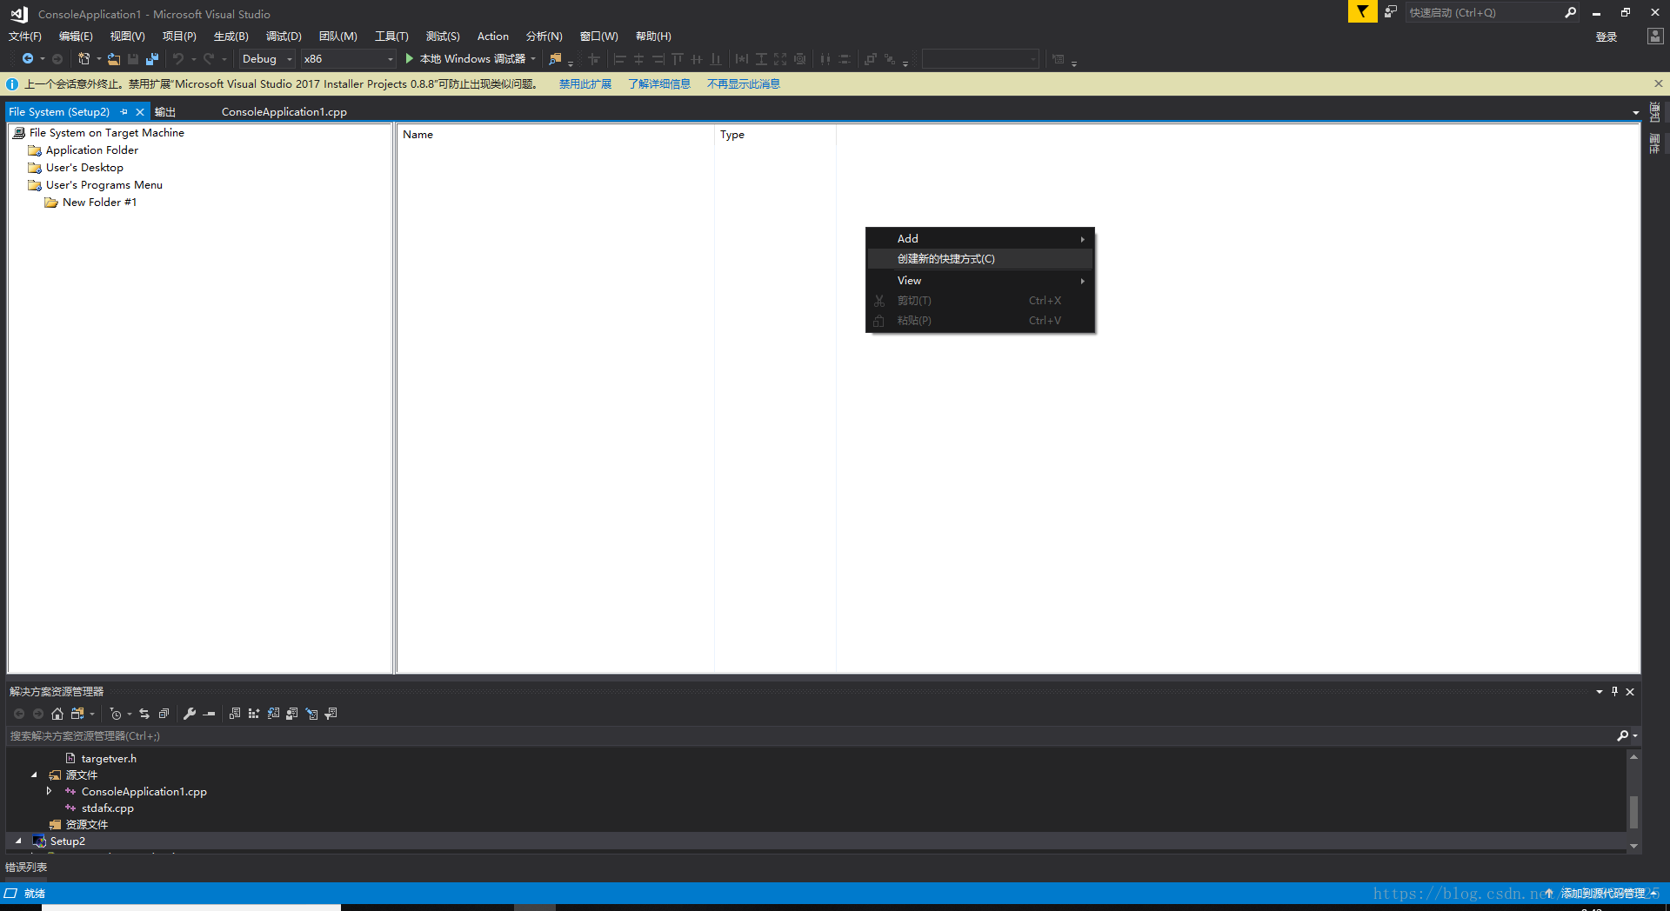Open the debugger target dropdown arrow

click(x=533, y=59)
